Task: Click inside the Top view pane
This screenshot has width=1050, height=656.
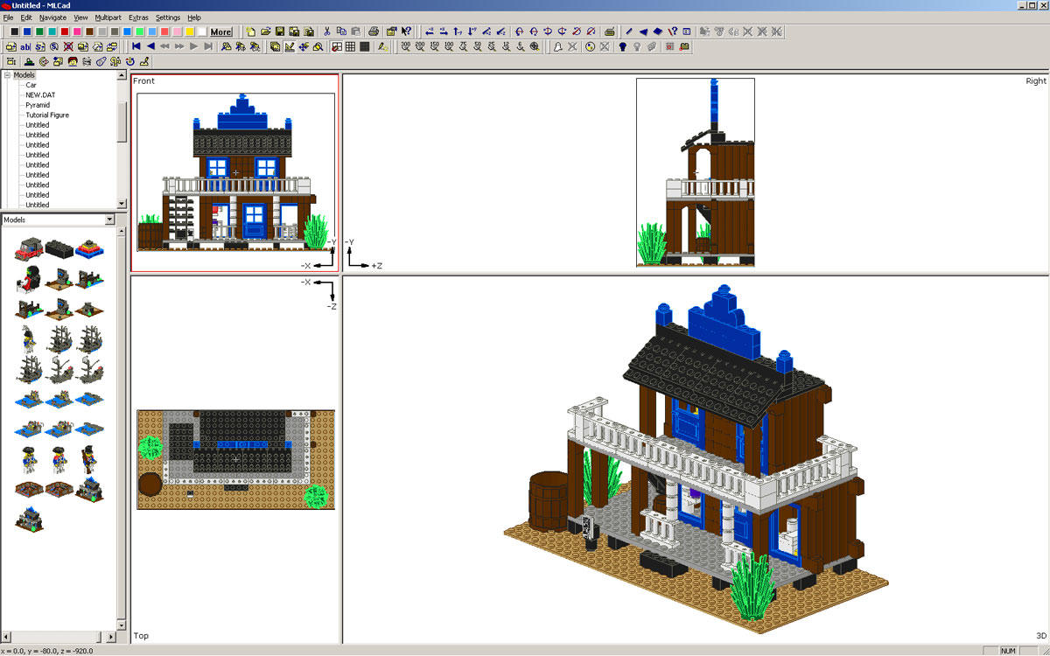Action: click(234, 459)
